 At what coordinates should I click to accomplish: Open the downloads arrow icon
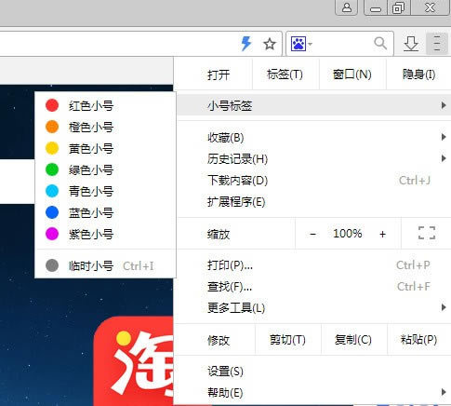click(411, 44)
